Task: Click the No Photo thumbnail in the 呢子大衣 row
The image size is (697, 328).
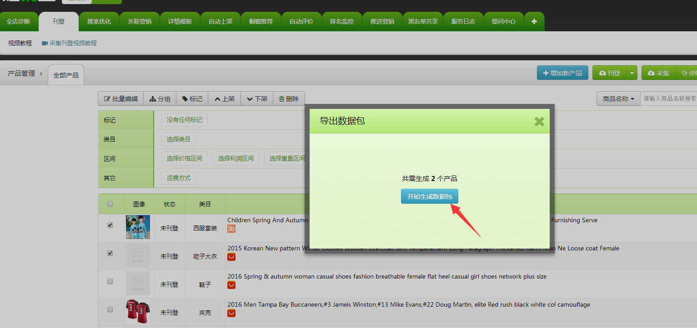Action: [x=138, y=255]
